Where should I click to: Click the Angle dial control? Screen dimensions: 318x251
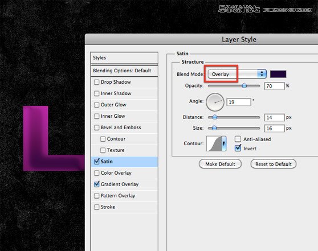pos(215,102)
